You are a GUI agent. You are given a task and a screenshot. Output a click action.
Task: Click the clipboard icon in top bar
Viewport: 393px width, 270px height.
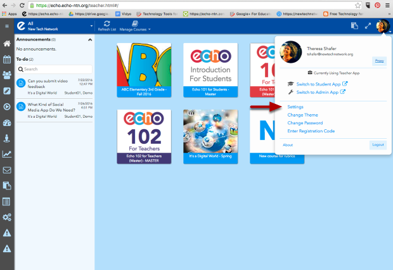[x=354, y=26]
